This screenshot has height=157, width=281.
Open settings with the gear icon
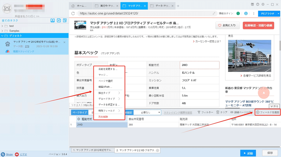263,4
